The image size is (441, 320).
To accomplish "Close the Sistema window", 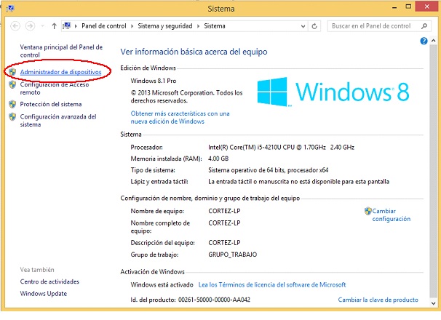I will coord(427,7).
